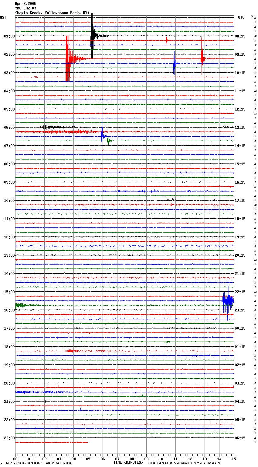Select the 16:00 MST time label
Screen dimensions: 258x467
point(9,310)
